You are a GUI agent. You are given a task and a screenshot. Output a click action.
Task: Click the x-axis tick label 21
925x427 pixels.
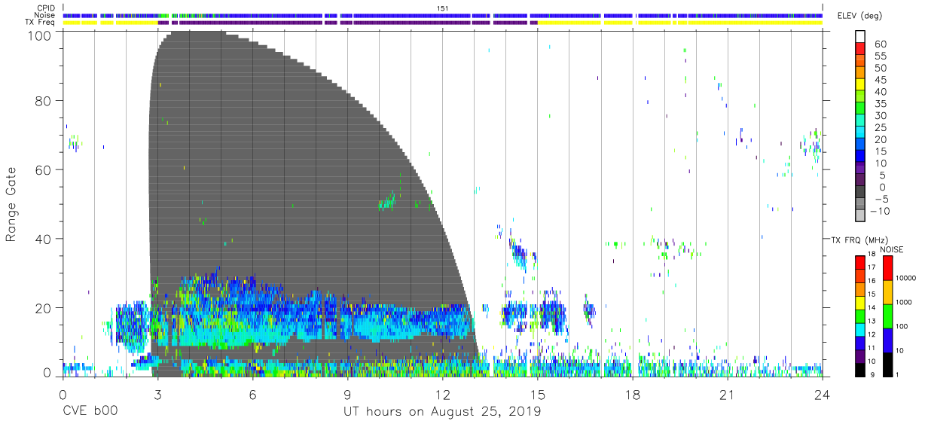727,395
